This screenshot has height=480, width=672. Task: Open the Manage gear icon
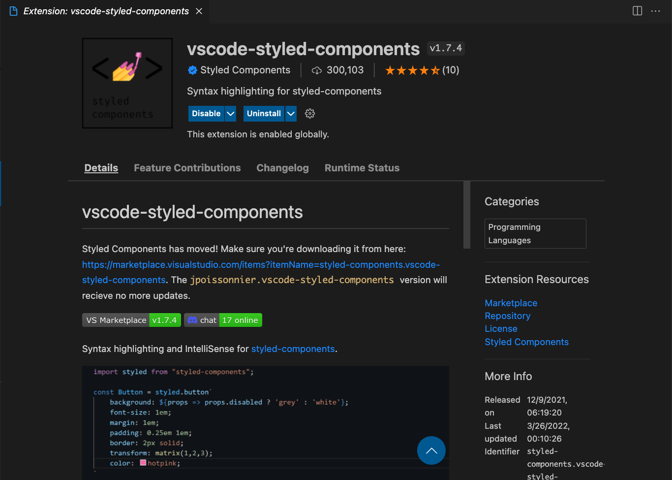pyautogui.click(x=310, y=114)
